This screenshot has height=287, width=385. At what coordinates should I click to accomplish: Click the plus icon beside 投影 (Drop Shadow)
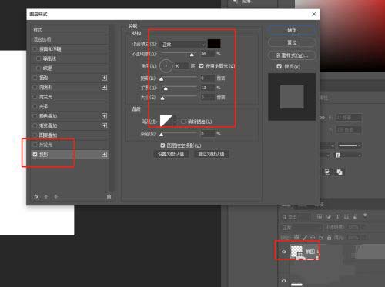click(104, 154)
